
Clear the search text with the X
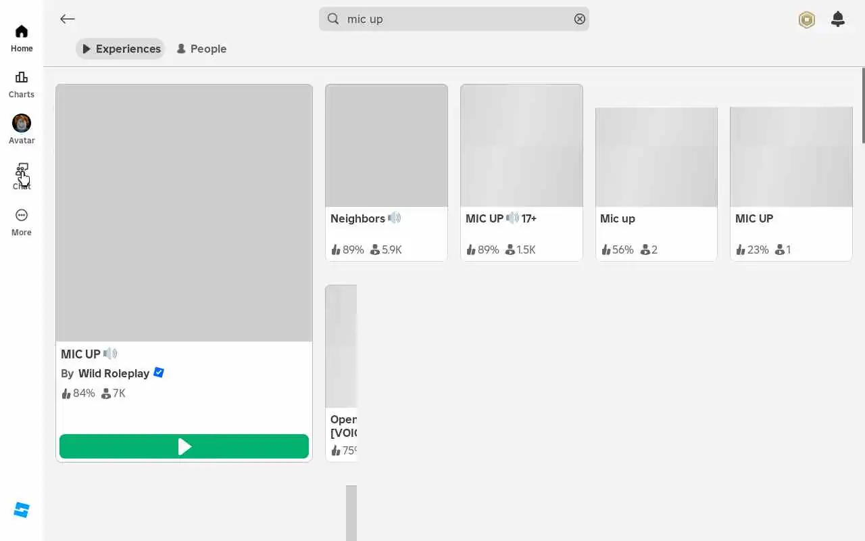coord(579,19)
